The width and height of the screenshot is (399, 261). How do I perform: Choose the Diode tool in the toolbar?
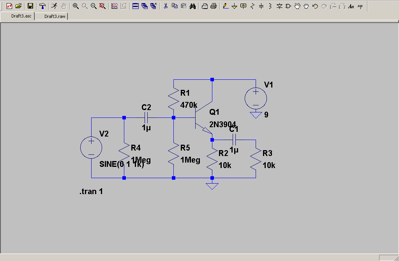tap(279, 6)
